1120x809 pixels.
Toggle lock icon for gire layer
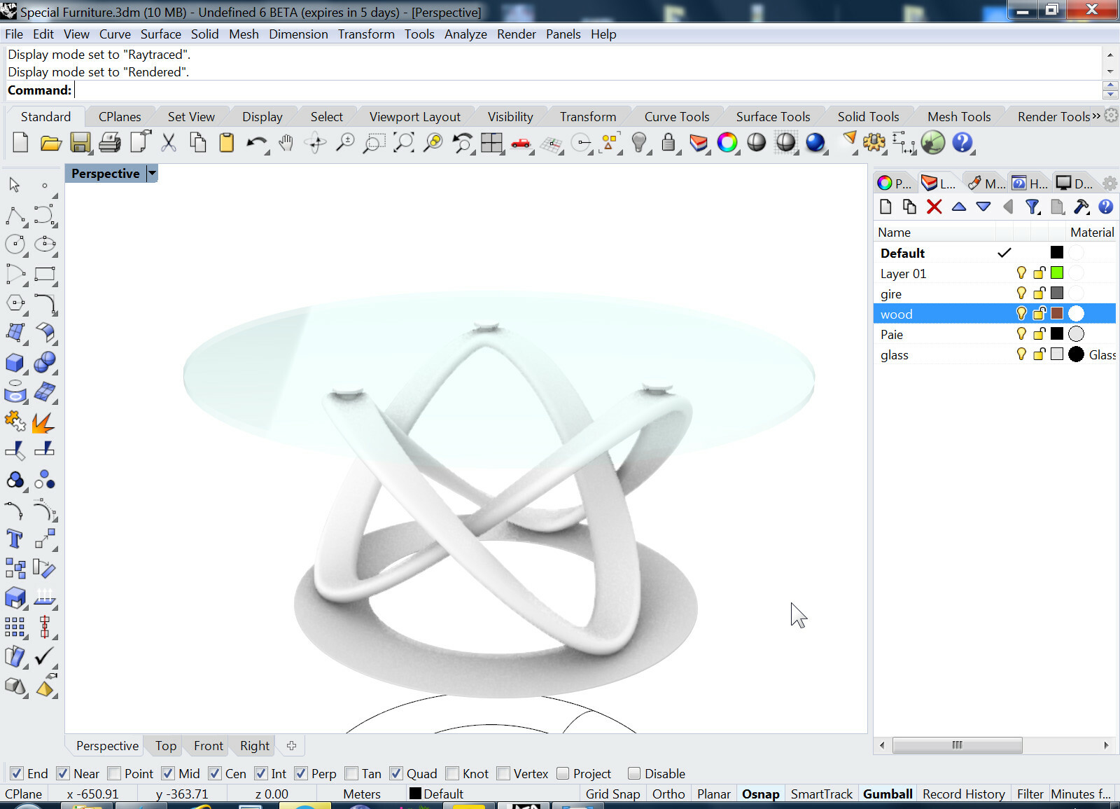pyautogui.click(x=1039, y=293)
